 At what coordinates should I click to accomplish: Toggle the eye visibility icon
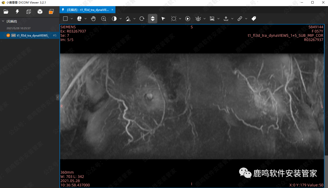pyautogui.click(x=198, y=19)
